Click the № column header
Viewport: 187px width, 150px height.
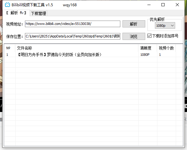point(10,48)
